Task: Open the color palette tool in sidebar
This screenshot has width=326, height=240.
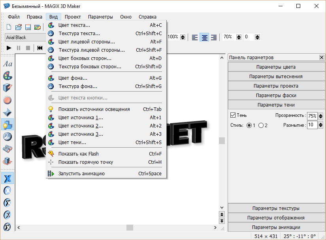Action: coord(8,76)
